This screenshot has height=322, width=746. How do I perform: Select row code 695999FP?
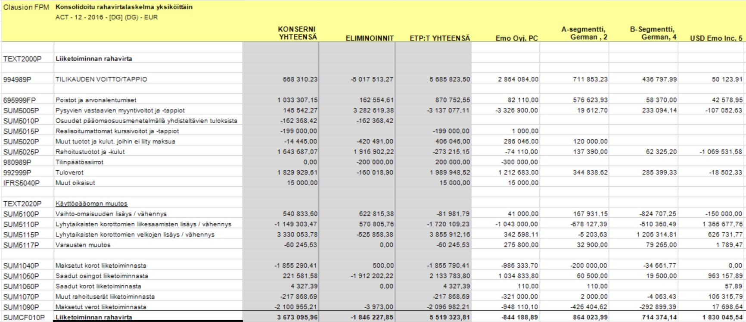[19, 100]
